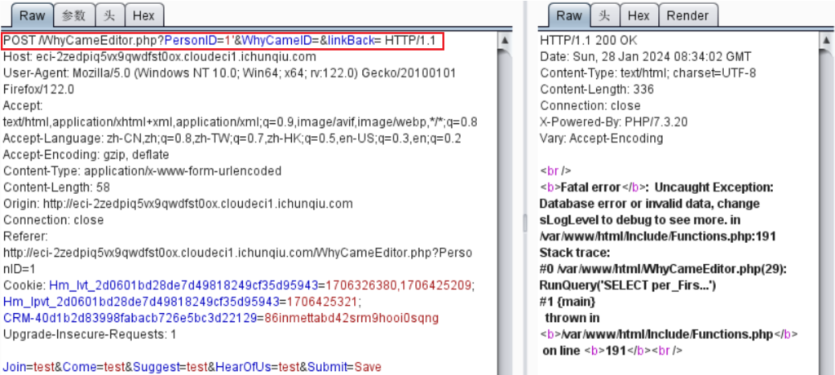Screen dimensions: 835x375
Task: Open the request Hex tab
Action: (144, 15)
